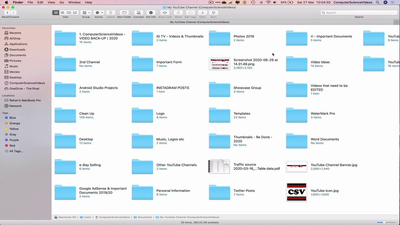400x225 pixels.
Task: Click the Edit Tags toolbar icon
Action: pyautogui.click(x=190, y=12)
